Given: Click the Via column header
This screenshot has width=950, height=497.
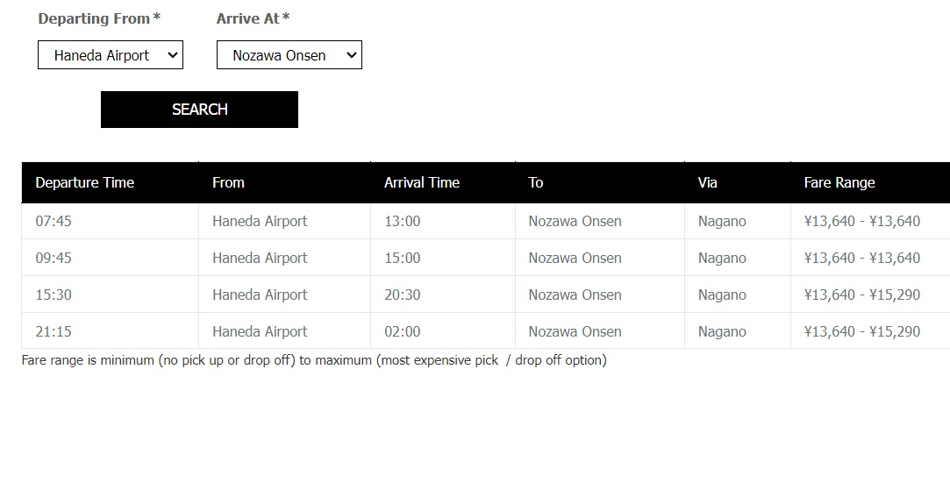Looking at the screenshot, I should tap(707, 183).
